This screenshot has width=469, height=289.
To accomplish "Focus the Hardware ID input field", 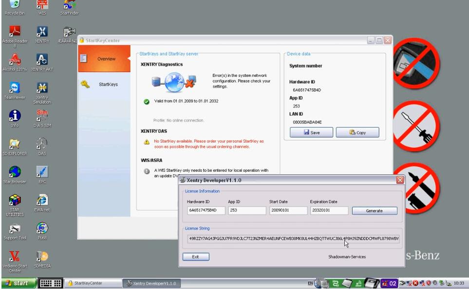I will point(206,210).
